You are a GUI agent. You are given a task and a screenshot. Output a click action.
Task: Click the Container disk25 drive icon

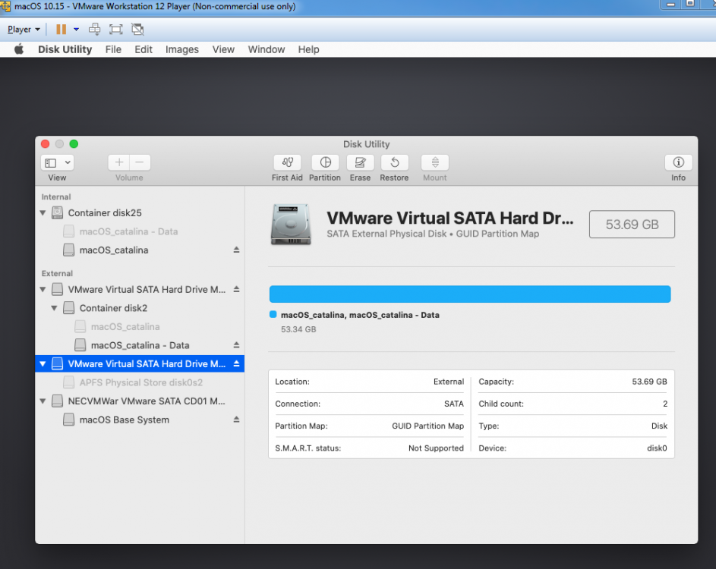(57, 212)
